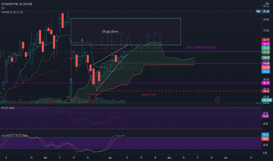273x161 pixels.
Task: Click the Mar date on time axis
Action: [45, 158]
